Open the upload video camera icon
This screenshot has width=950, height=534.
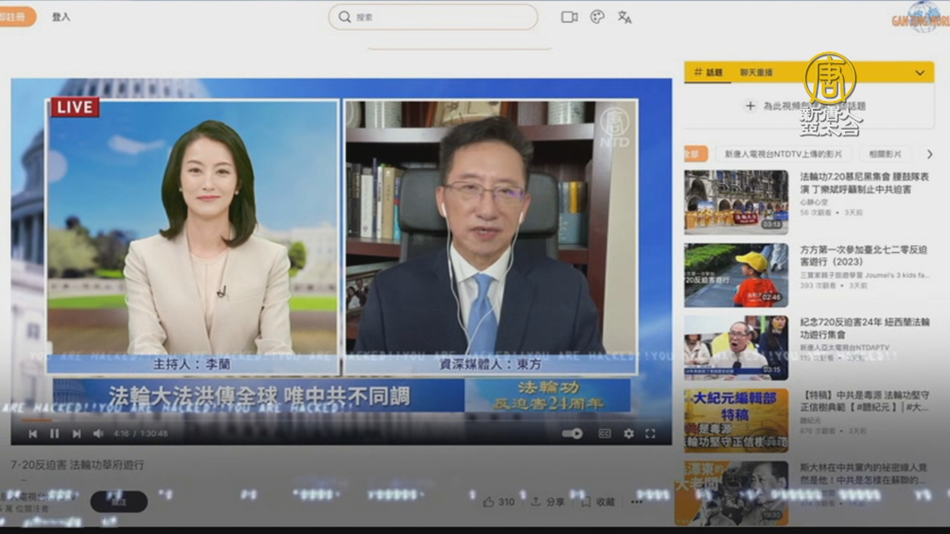(569, 17)
